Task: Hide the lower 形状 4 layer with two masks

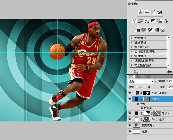Action: coord(130,113)
